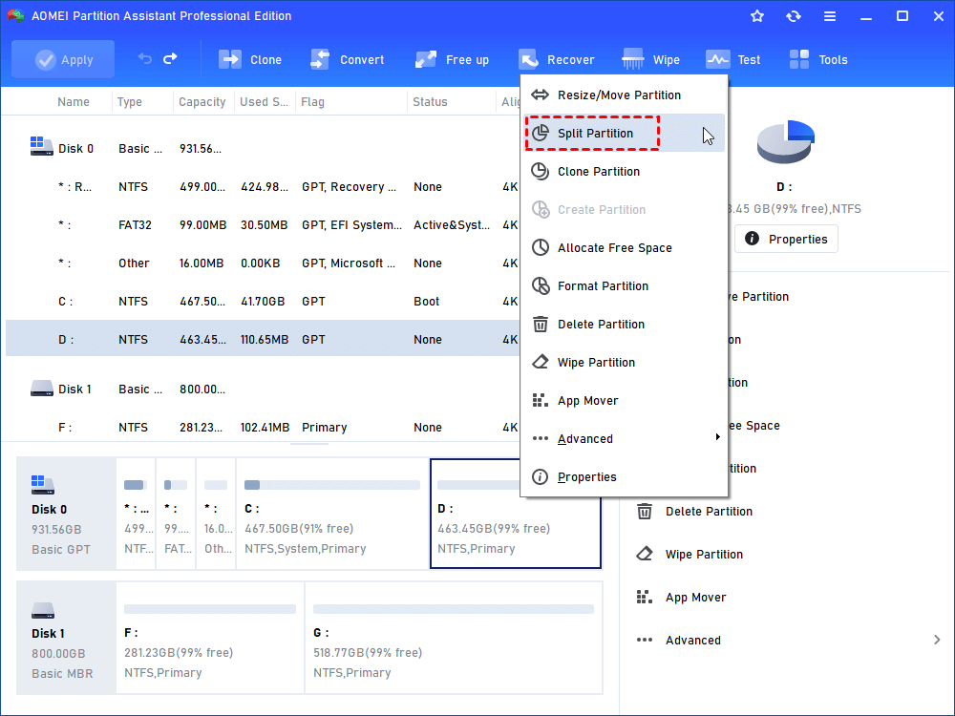Viewport: 955px width, 716px height.
Task: Open the Test toolbar menu
Action: tap(732, 59)
